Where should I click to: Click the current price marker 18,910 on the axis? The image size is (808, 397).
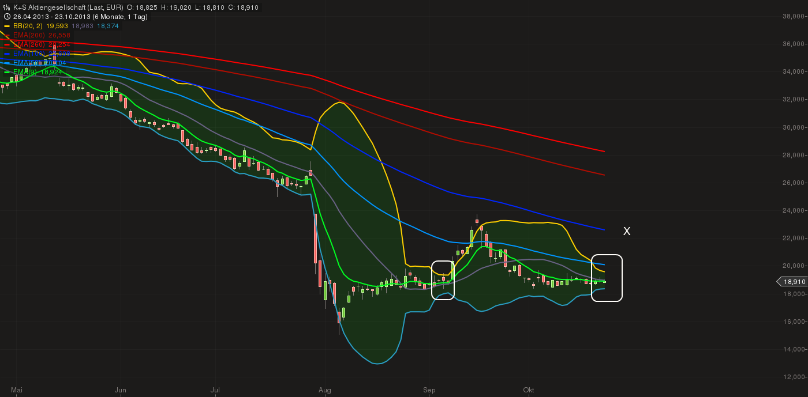791,282
